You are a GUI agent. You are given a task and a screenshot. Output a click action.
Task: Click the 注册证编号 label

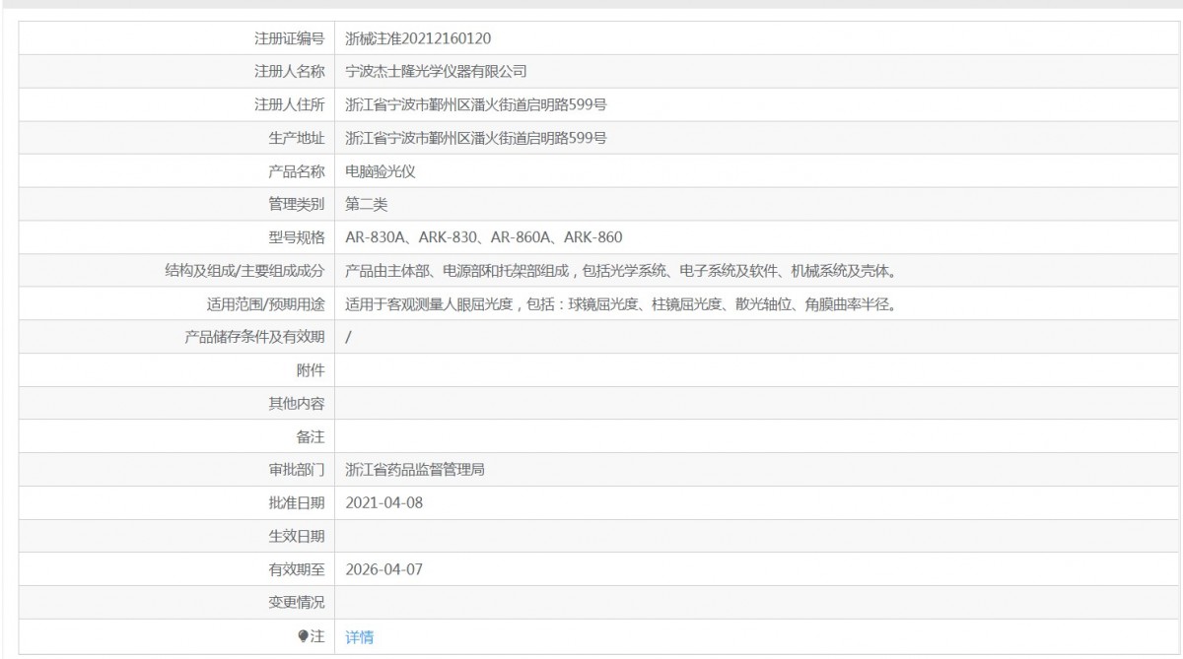(x=290, y=38)
